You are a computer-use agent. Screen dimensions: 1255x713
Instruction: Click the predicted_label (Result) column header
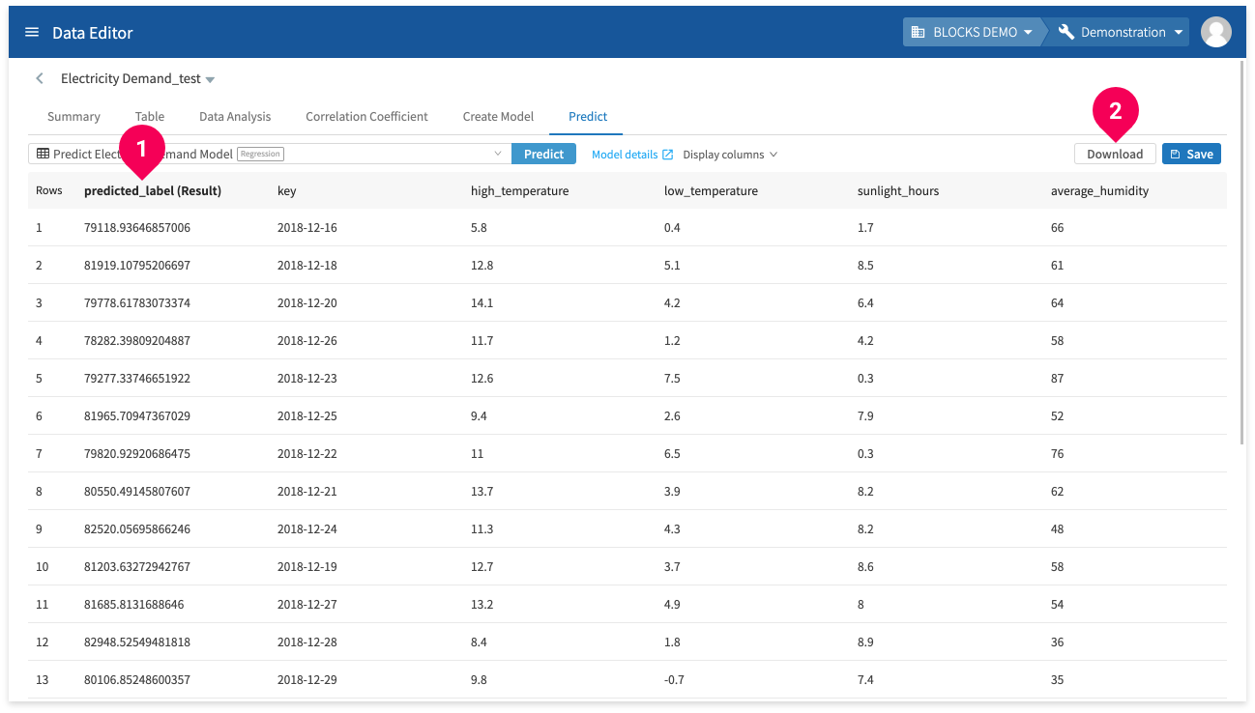(x=153, y=191)
